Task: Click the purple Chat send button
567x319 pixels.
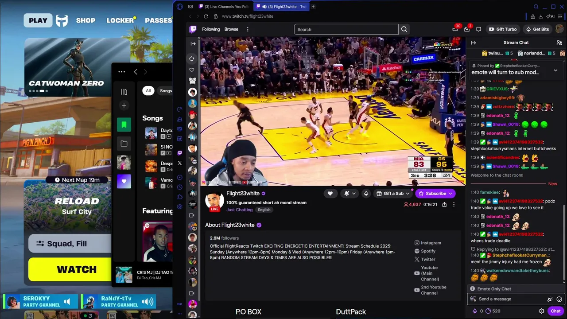Action: click(555, 311)
